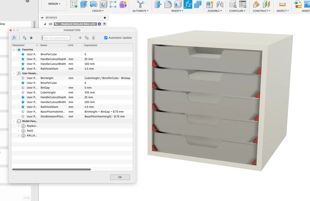310x201 pixels.
Task: Activate the Extrude tool
Action: tap(84, 5)
